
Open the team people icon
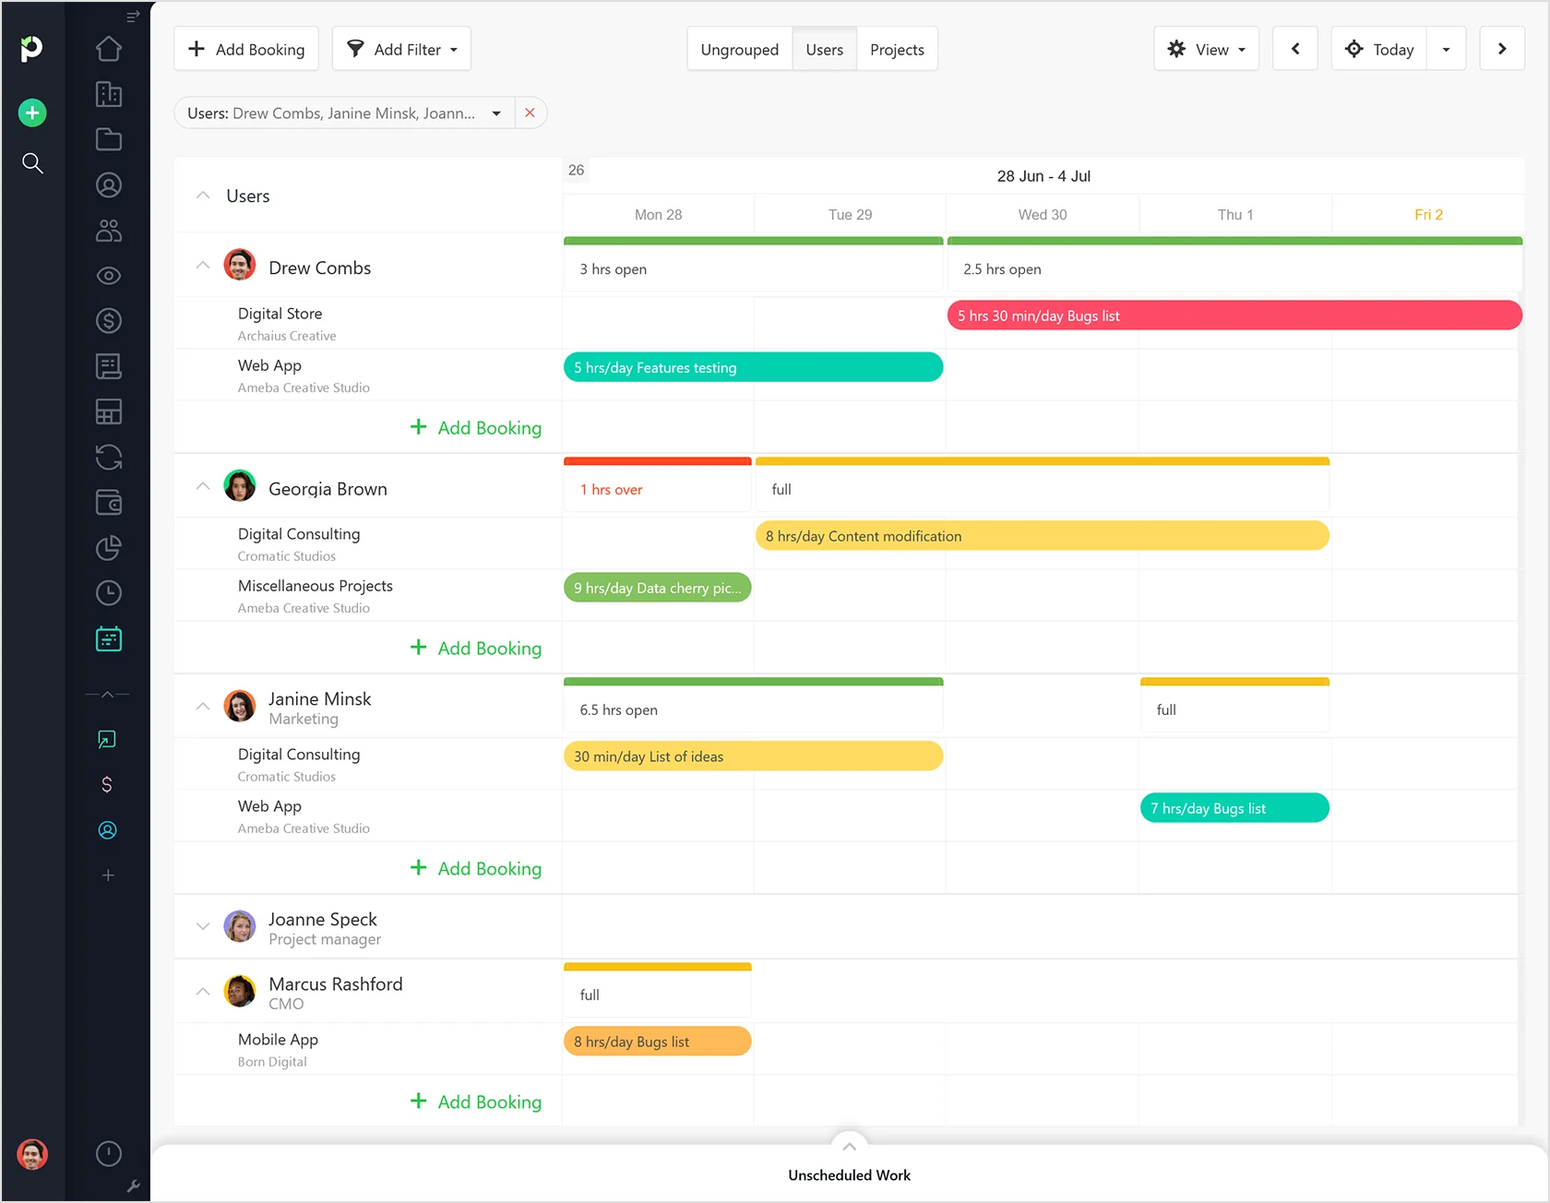coord(109,231)
